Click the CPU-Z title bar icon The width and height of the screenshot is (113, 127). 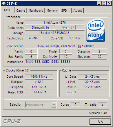(x=4, y=4)
